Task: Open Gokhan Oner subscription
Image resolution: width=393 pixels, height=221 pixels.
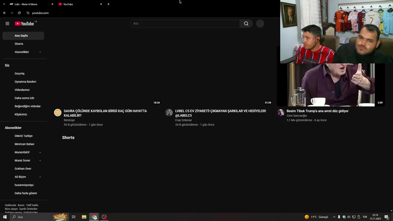Action: [23, 169]
